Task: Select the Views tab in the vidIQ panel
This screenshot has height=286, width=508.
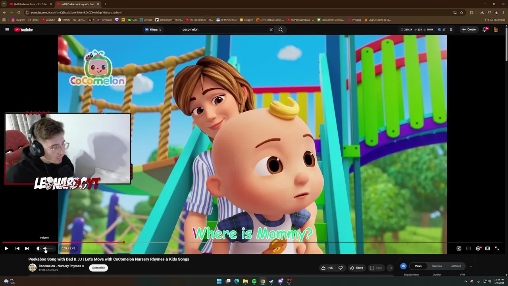Action: (x=418, y=266)
